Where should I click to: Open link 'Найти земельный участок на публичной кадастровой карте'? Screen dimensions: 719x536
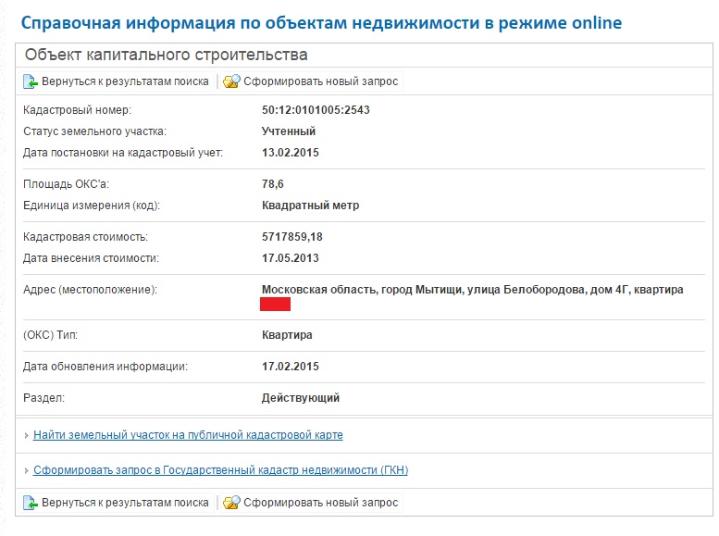tap(188, 435)
